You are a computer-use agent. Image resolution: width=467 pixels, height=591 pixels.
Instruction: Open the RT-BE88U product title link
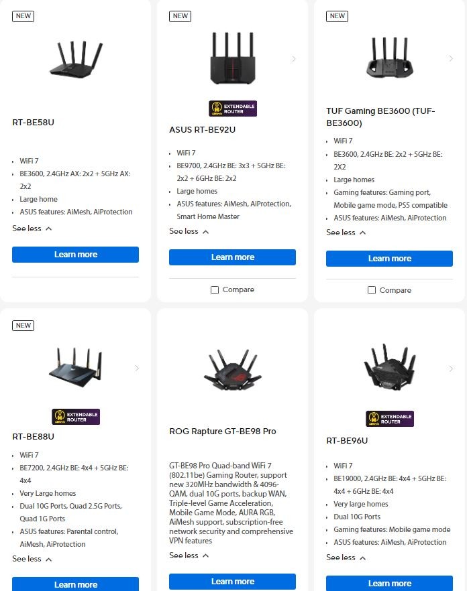coord(34,437)
